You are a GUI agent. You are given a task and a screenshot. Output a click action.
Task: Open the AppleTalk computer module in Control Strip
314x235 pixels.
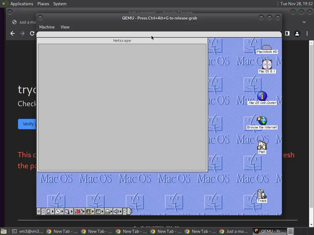[50, 211]
